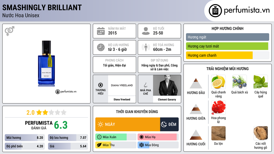Select the Cây húng quế basil image
This screenshot has width=274, height=154.
click(261, 82)
